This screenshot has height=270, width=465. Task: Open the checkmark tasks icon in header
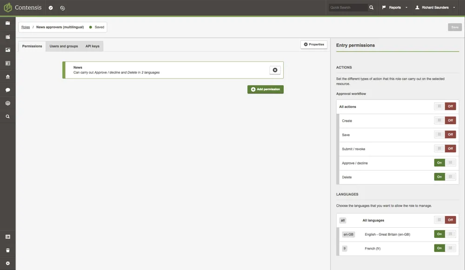(51, 8)
